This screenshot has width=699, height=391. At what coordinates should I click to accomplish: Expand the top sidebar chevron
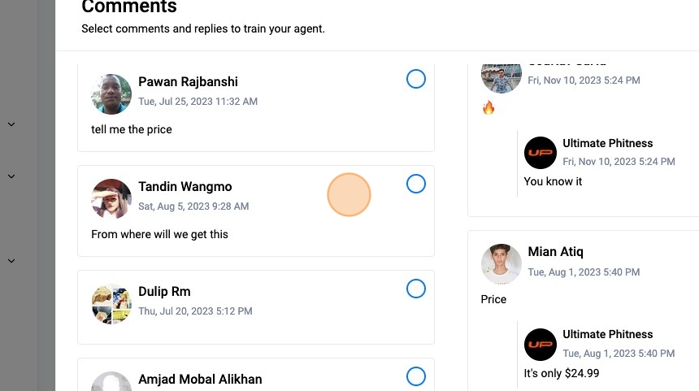pos(11,124)
